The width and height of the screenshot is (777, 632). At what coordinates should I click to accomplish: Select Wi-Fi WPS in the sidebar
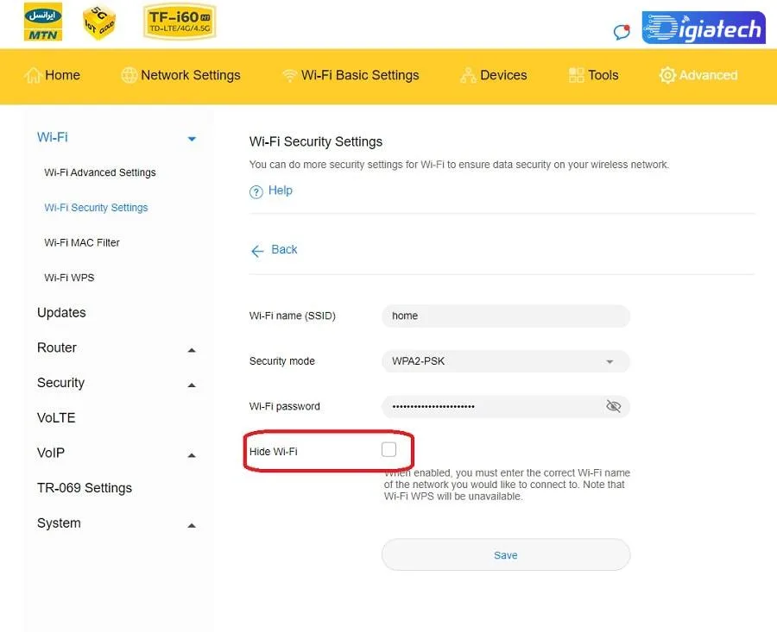click(x=69, y=278)
